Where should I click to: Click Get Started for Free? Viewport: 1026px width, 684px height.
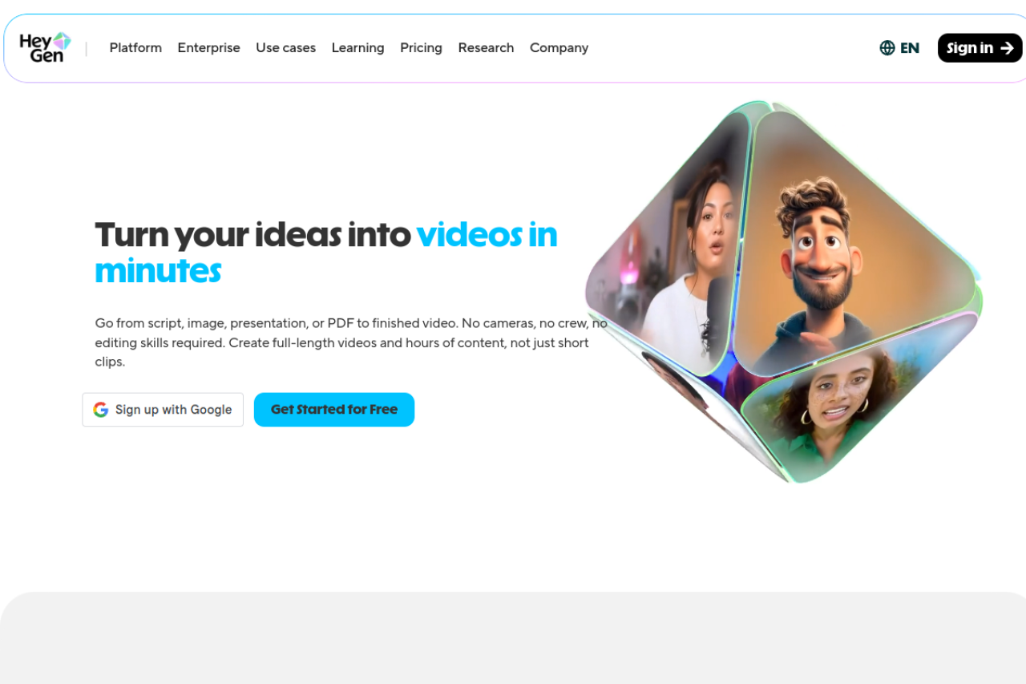334,410
